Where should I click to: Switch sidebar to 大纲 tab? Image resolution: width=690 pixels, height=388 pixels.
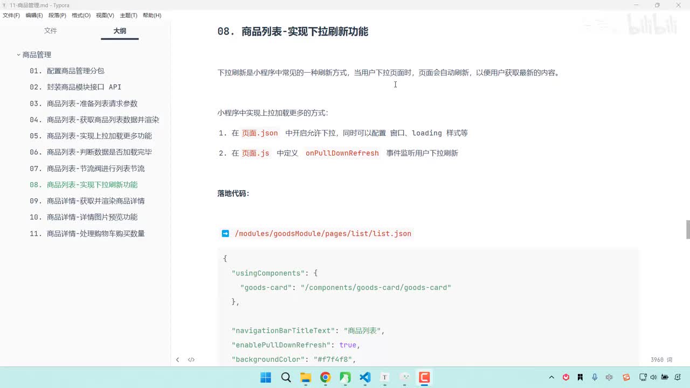tap(120, 31)
